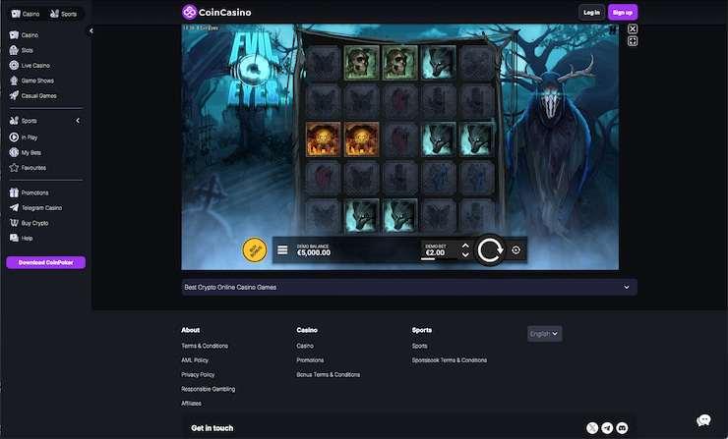Screen dimensions: 728x439
Task: Collapse the Sports sidebar section
Action: [x=78, y=121]
